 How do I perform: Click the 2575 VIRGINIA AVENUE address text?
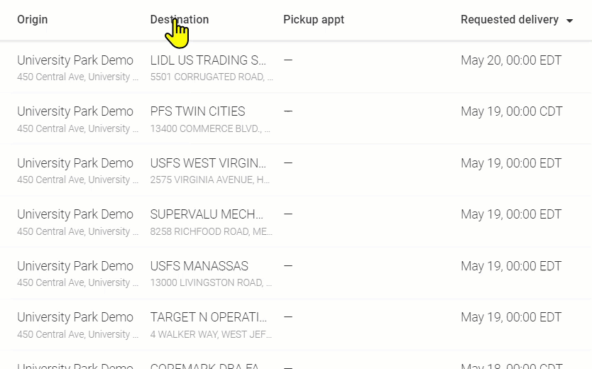tap(210, 180)
